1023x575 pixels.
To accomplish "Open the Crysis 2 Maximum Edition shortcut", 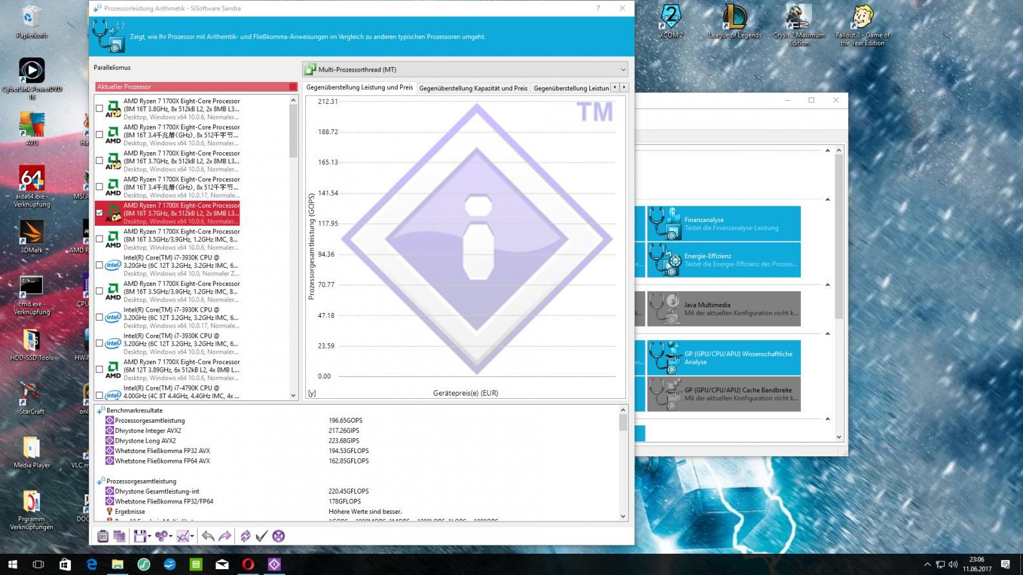I will click(x=798, y=26).
